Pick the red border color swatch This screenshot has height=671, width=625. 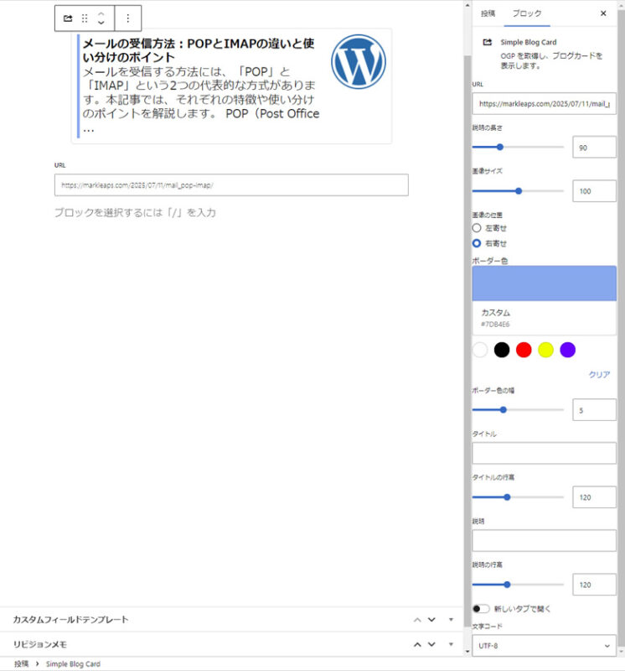524,350
